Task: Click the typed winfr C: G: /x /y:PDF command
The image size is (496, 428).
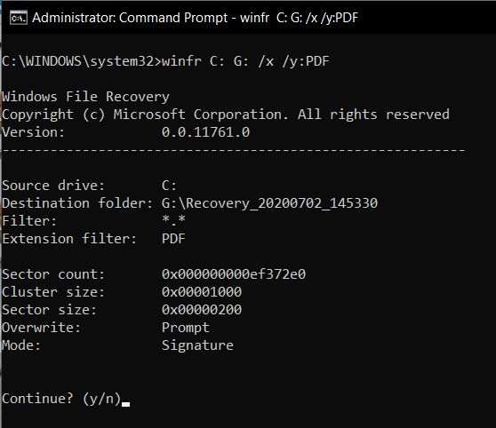Action: point(245,61)
